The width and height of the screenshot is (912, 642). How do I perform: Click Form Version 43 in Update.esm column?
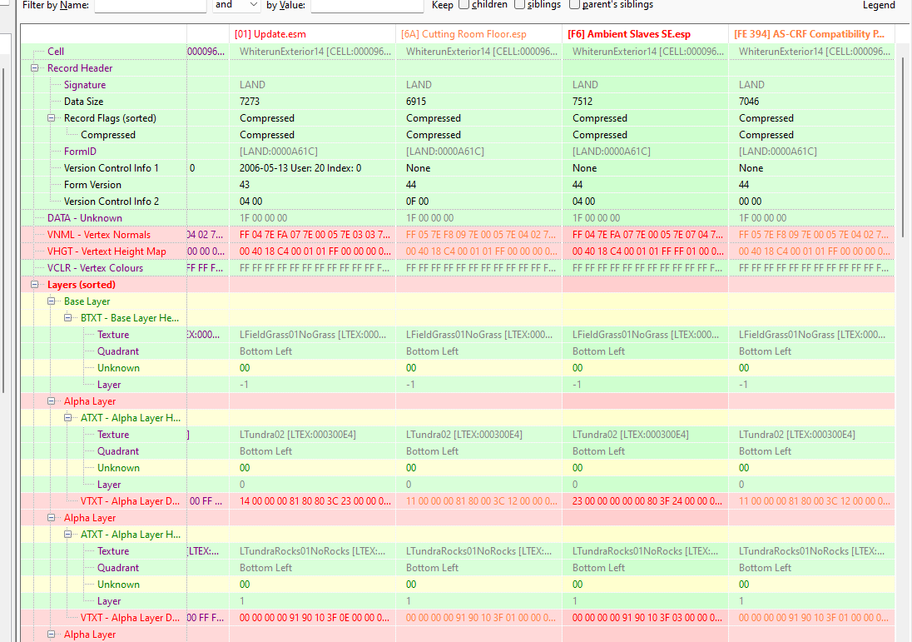(245, 185)
